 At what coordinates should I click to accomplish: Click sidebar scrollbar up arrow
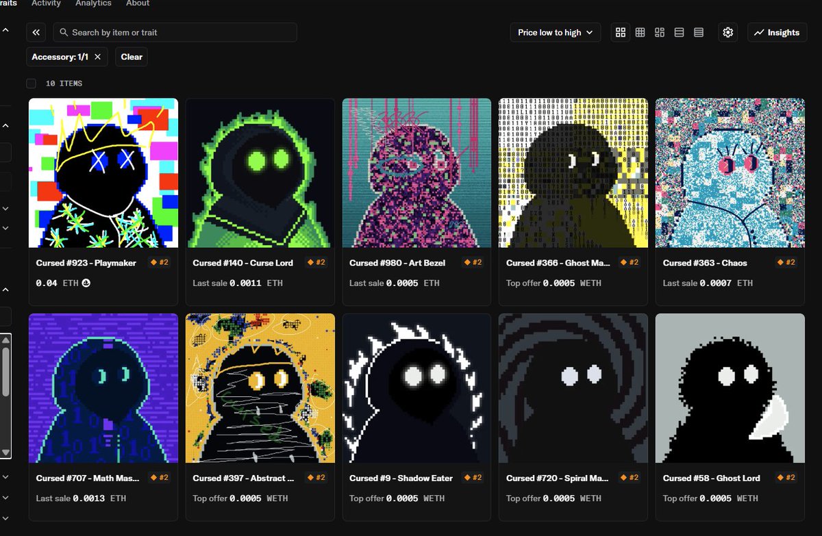pos(5,339)
